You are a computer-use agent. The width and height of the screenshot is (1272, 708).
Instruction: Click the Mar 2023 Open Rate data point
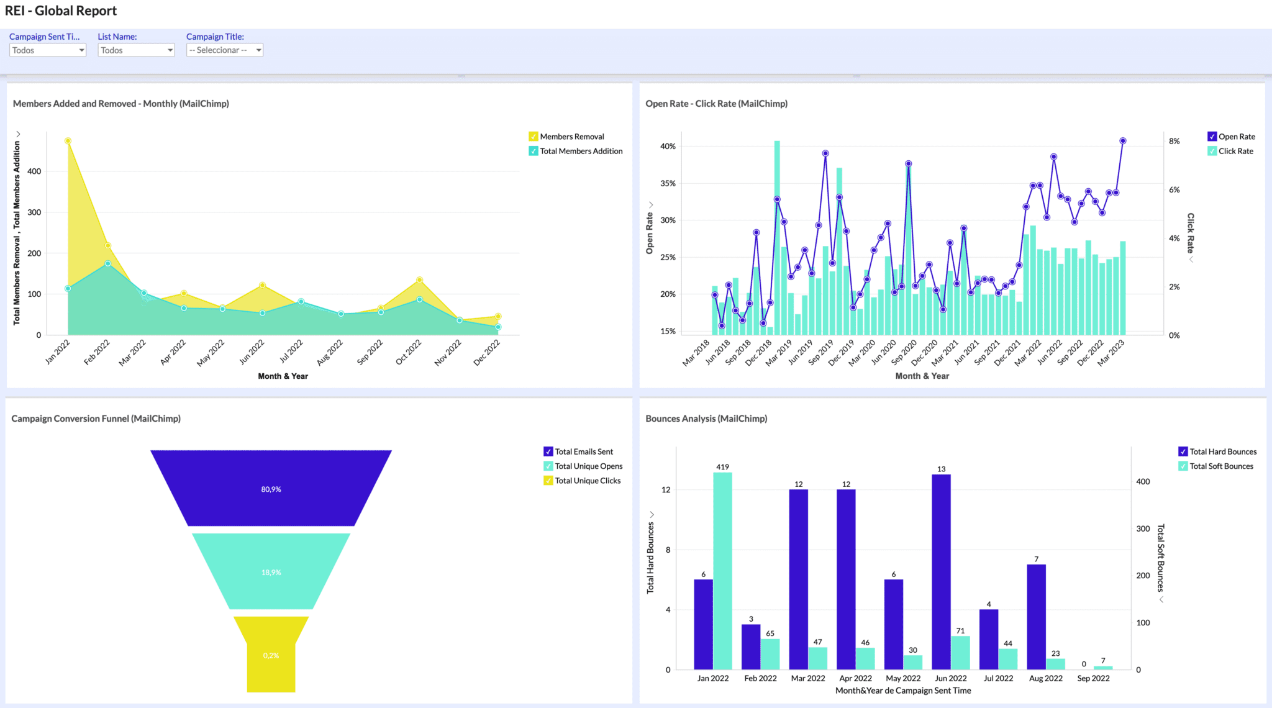(x=1122, y=141)
